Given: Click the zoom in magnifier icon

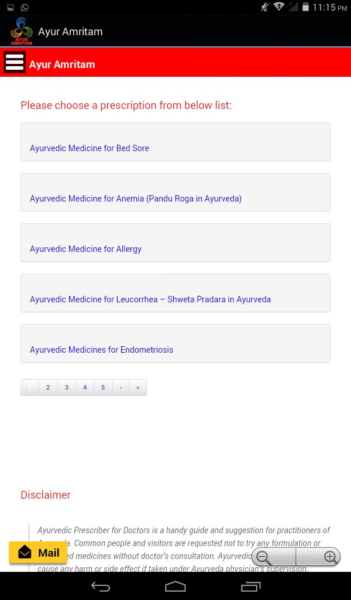Looking at the screenshot, I should click(331, 557).
